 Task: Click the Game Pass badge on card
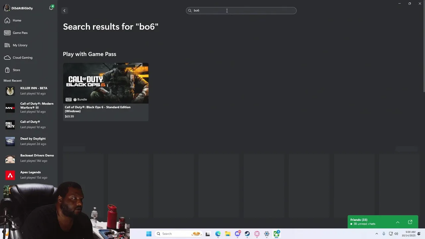tap(68, 100)
